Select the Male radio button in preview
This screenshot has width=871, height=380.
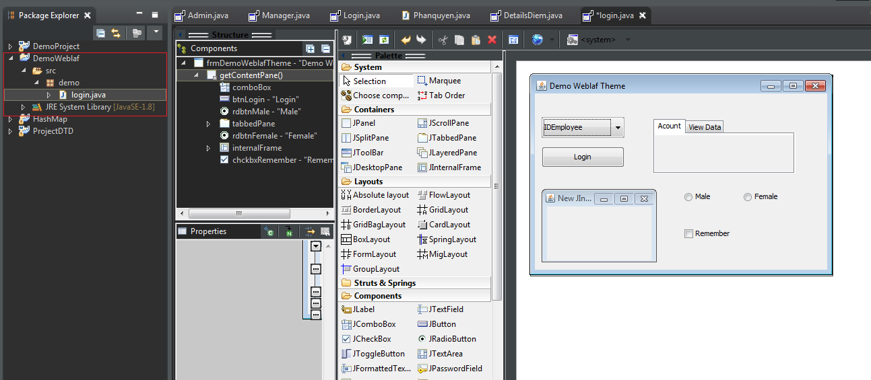click(x=697, y=197)
